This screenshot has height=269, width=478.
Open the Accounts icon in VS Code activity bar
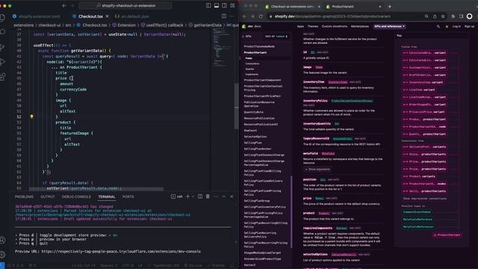click(3, 240)
